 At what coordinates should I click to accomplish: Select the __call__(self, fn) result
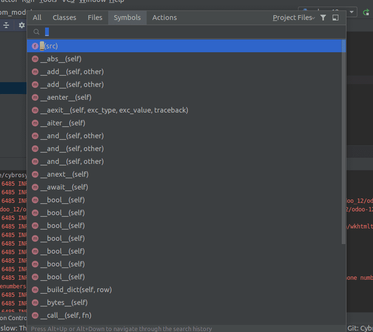tap(184, 315)
